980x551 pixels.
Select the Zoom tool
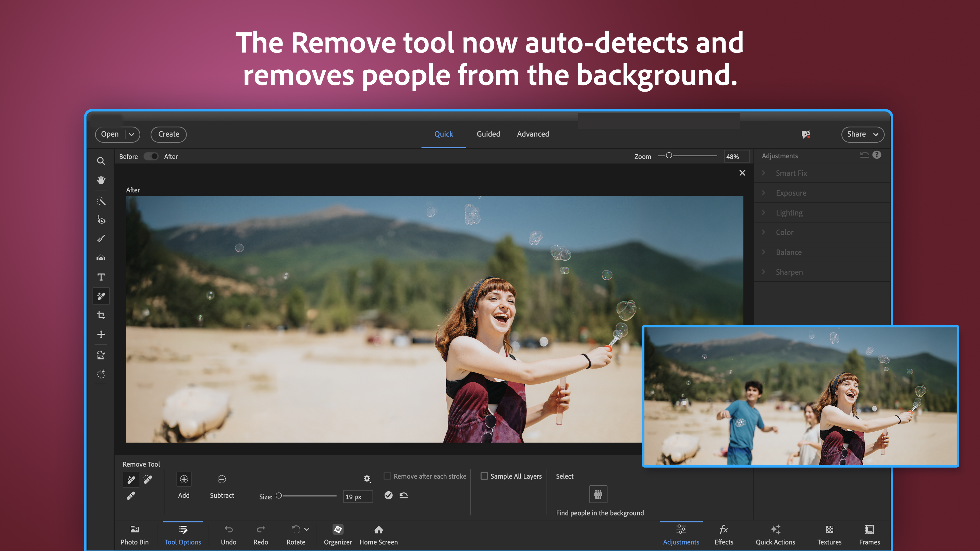pyautogui.click(x=101, y=161)
